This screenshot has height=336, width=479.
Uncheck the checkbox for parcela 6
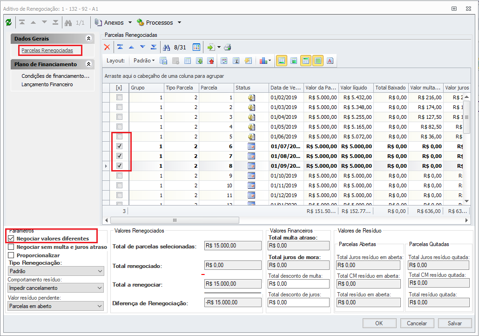pyautogui.click(x=120, y=146)
